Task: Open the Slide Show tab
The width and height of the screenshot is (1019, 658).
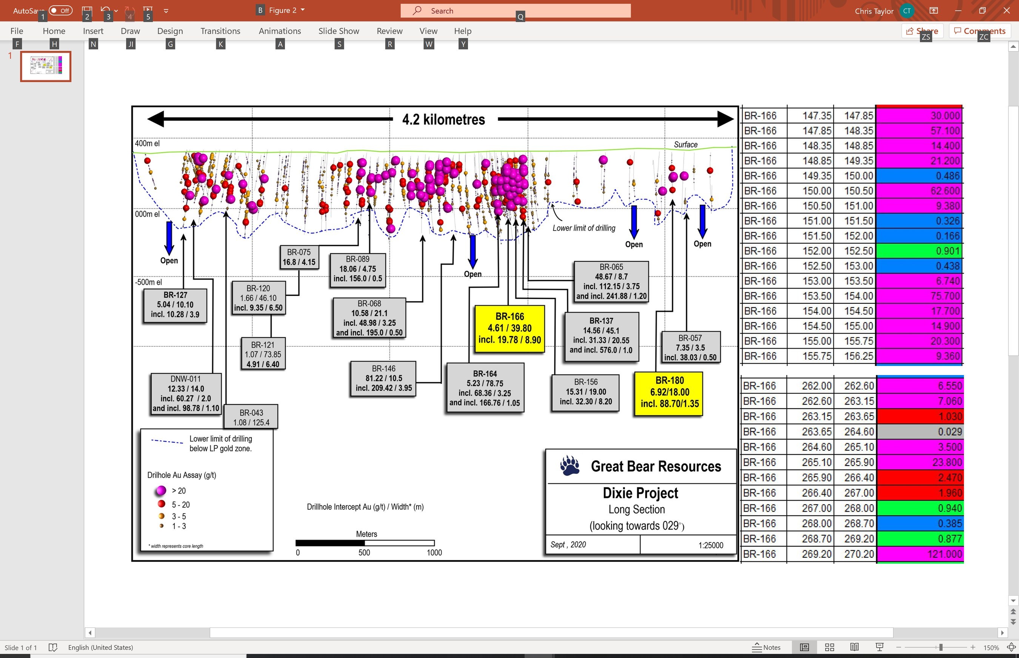Action: pos(339,31)
